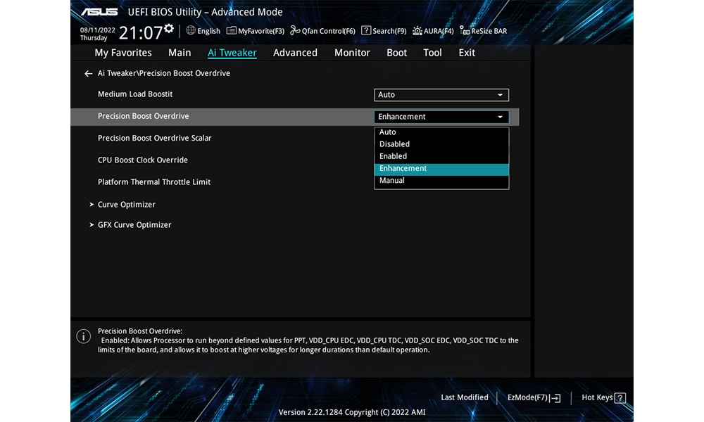
Task: Switch to the Main tab
Action: [180, 53]
